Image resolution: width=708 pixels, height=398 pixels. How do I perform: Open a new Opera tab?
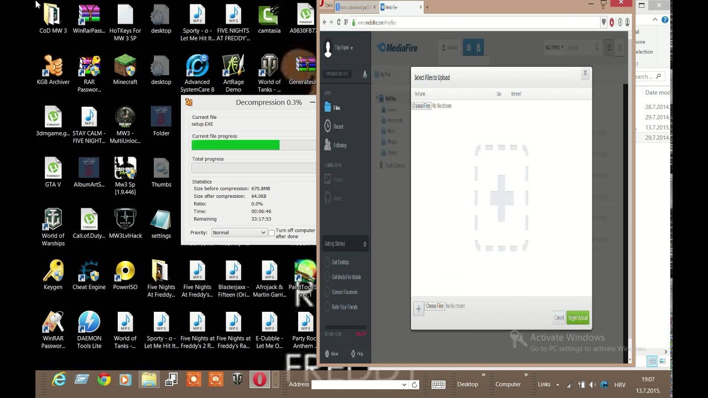[x=427, y=7]
